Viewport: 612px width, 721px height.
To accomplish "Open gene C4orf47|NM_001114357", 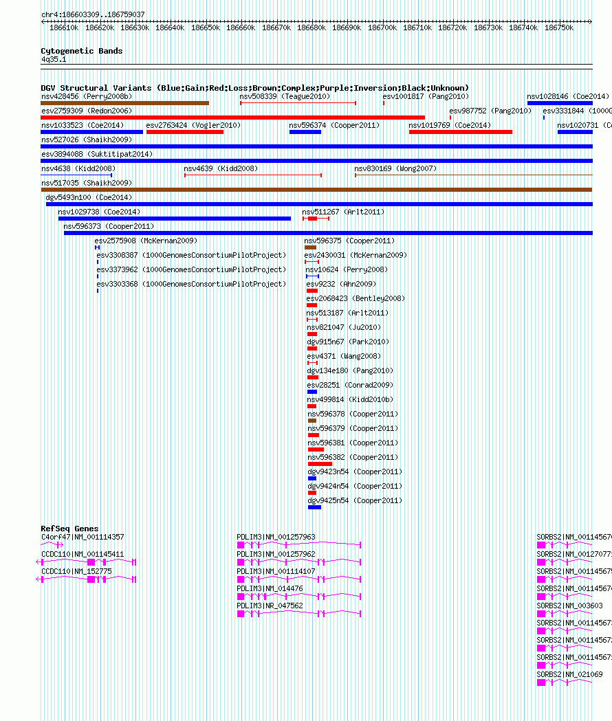I will [x=83, y=537].
